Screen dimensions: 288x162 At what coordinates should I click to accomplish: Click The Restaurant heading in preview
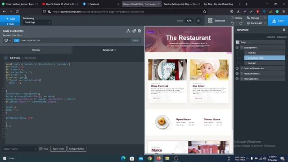[x=189, y=38]
